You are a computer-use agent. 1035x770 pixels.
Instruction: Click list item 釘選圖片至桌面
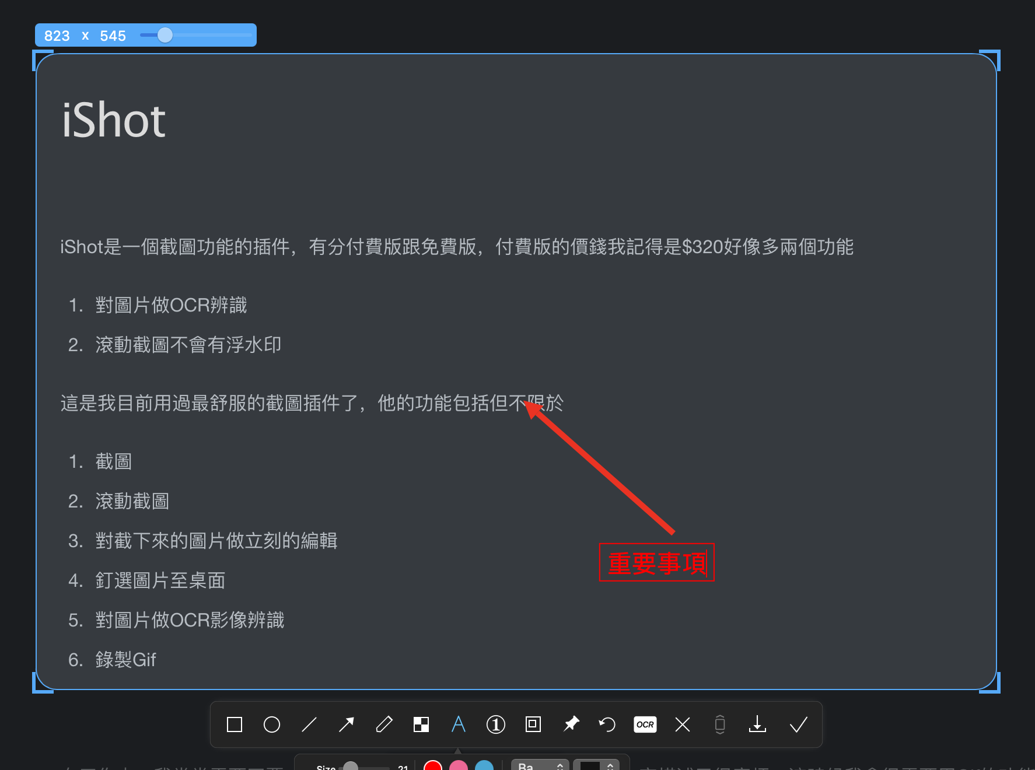tap(160, 580)
